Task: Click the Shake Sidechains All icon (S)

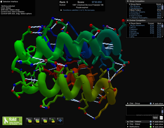Action: (x=52, y=121)
